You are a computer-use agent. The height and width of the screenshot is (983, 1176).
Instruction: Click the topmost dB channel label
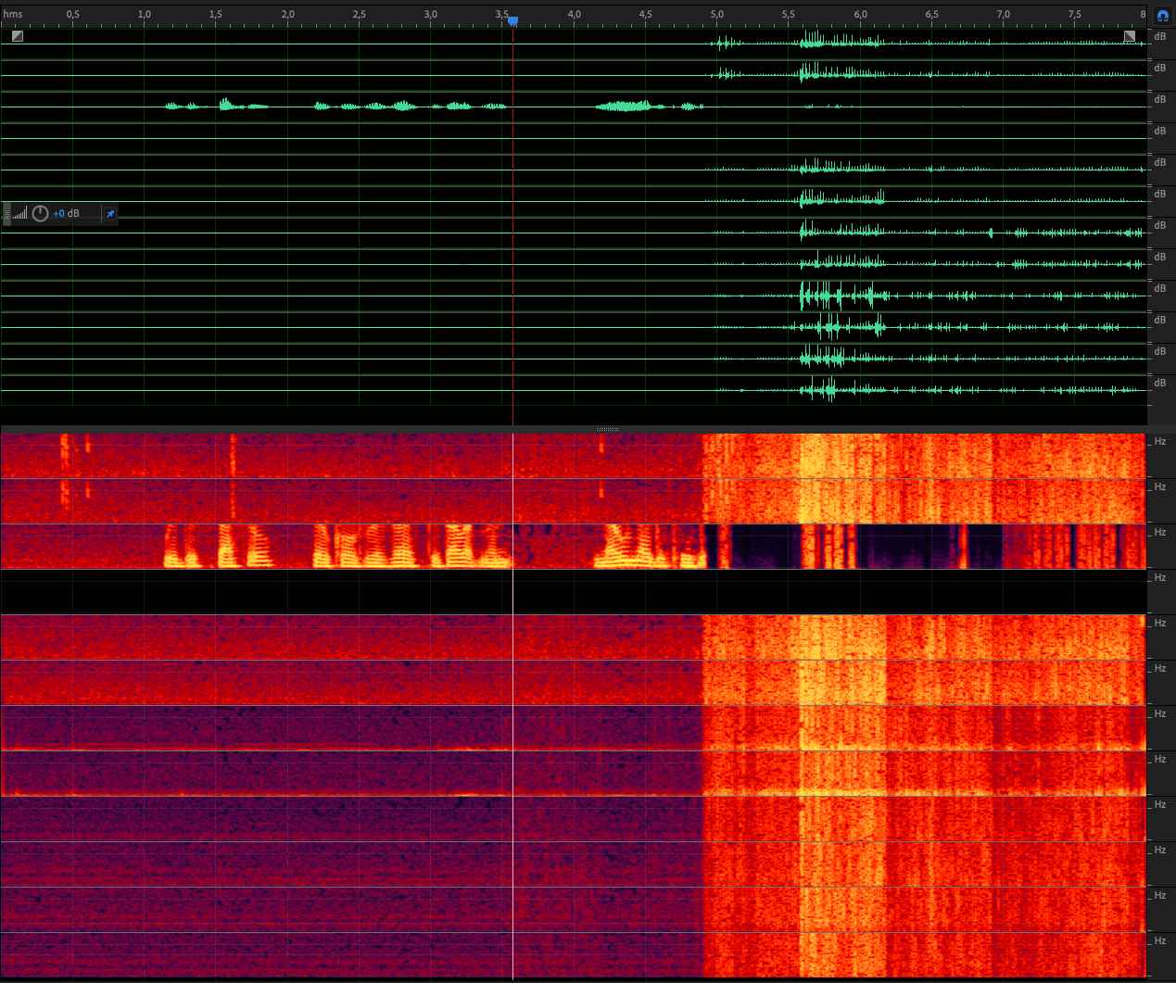pyautogui.click(x=1159, y=36)
